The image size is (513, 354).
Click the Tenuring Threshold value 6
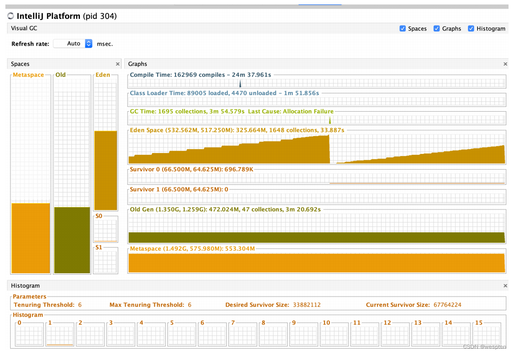(80, 305)
